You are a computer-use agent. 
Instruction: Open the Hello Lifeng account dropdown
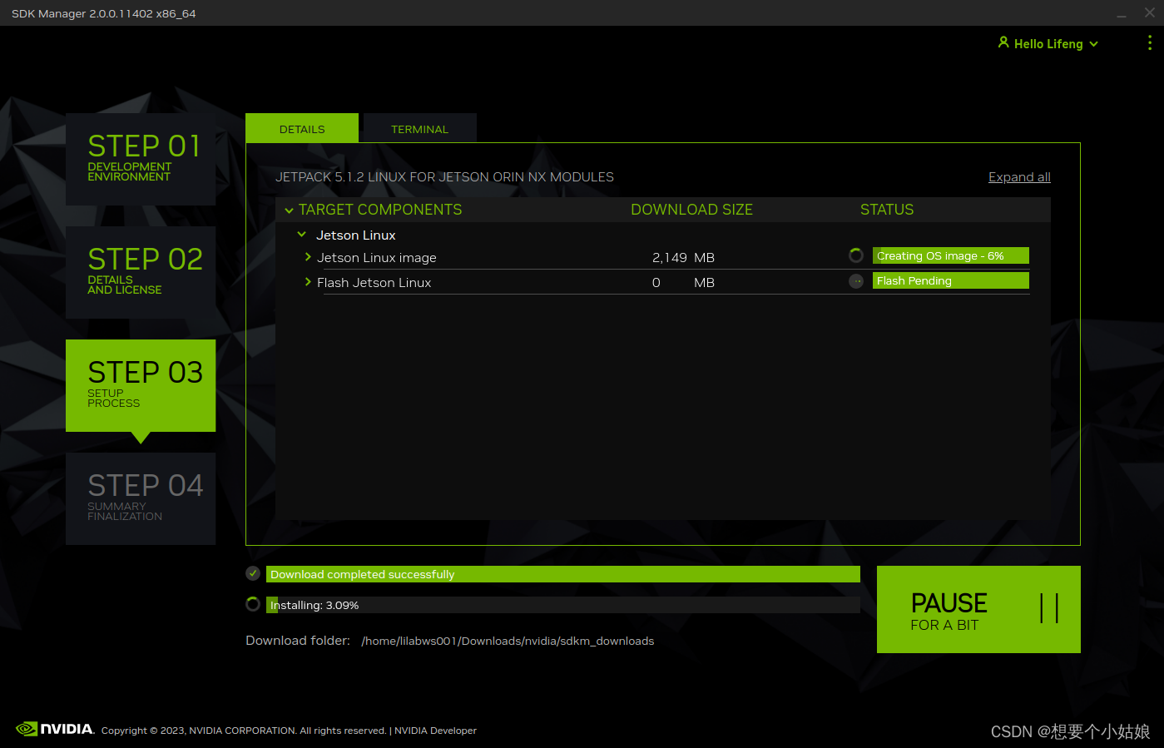tap(1048, 43)
